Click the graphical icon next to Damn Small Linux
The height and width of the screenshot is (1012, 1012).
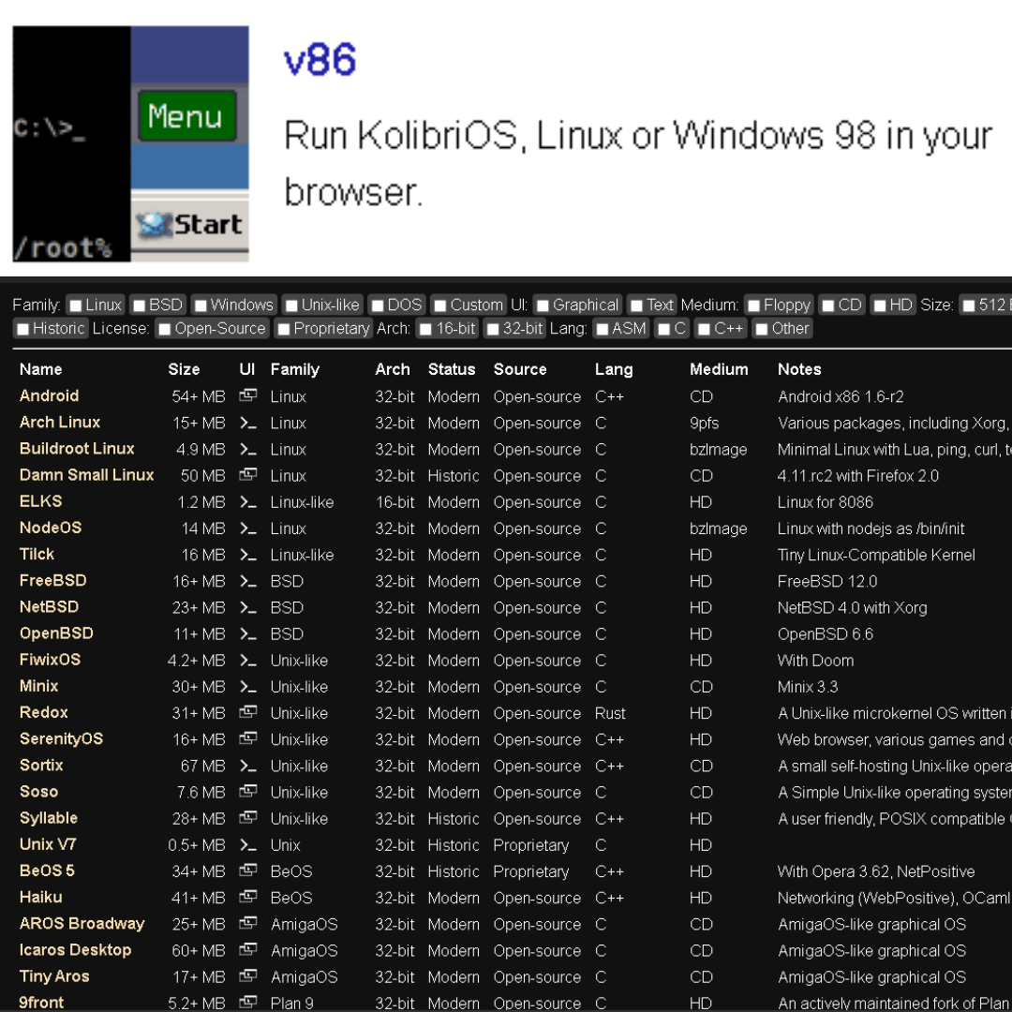[x=247, y=475]
